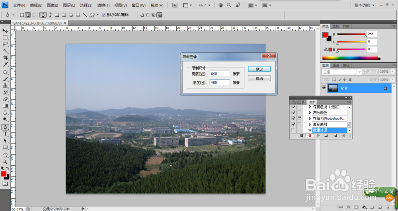Screen dimensions: 398x211
Task: Toggle checkmark for 棕褐色调（图层） action
Action: (293, 107)
